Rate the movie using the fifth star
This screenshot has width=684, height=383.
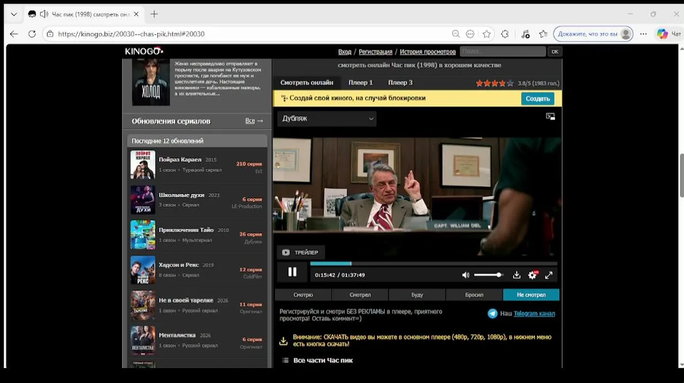(x=510, y=83)
